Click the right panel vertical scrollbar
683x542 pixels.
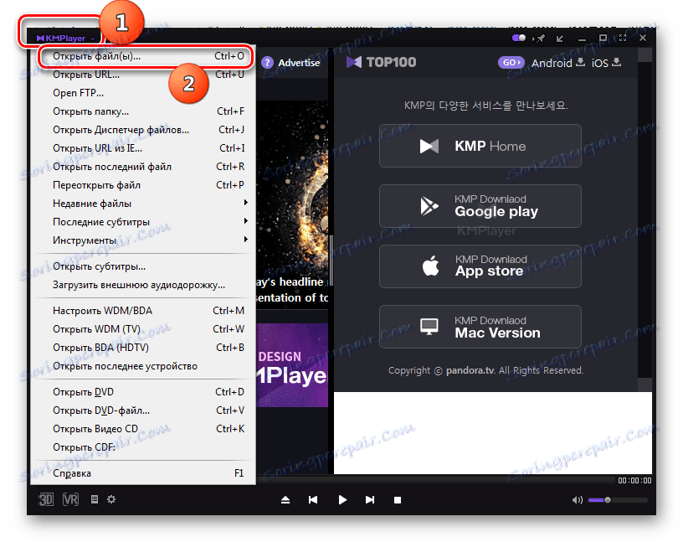pos(644,220)
